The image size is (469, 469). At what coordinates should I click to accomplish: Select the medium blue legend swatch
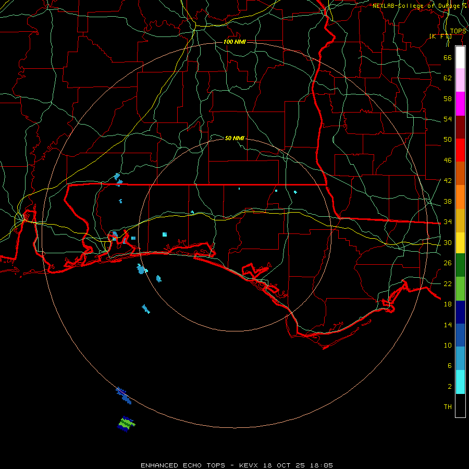coord(460,335)
